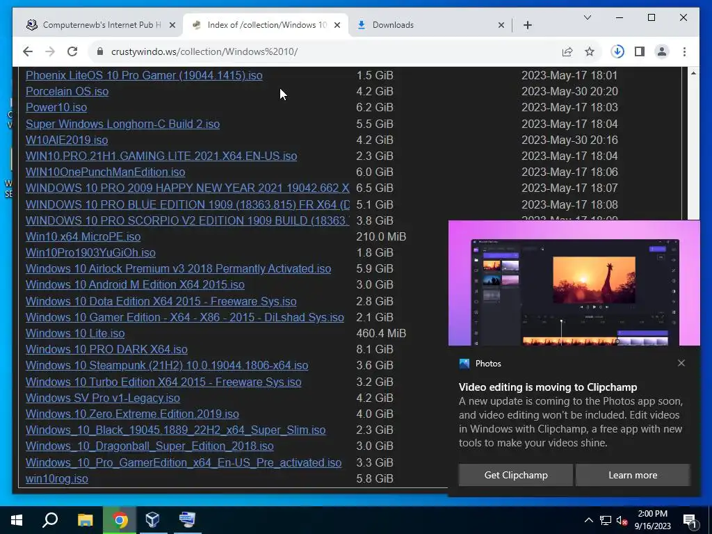Reload the current page

tap(72, 51)
